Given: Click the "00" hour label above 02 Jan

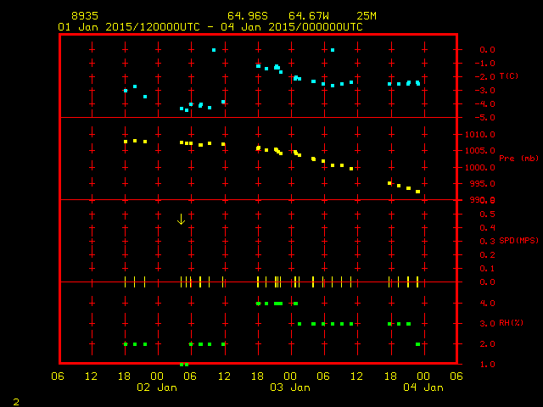Looking at the screenshot, I should point(157,376).
